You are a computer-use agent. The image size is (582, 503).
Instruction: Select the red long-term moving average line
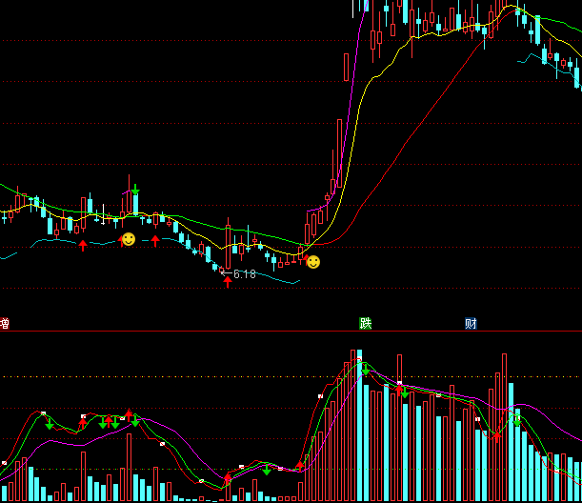point(419,124)
